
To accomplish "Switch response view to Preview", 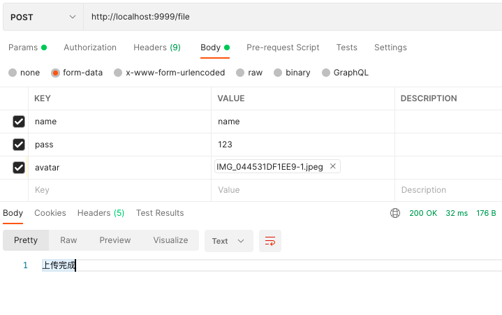I will click(115, 240).
